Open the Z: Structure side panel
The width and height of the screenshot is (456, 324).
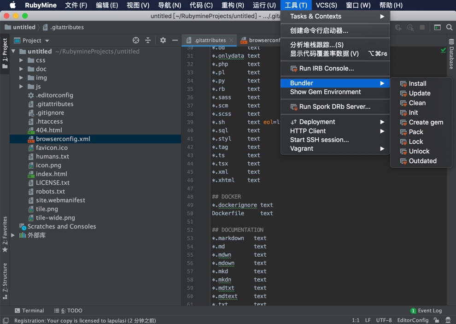click(5, 281)
